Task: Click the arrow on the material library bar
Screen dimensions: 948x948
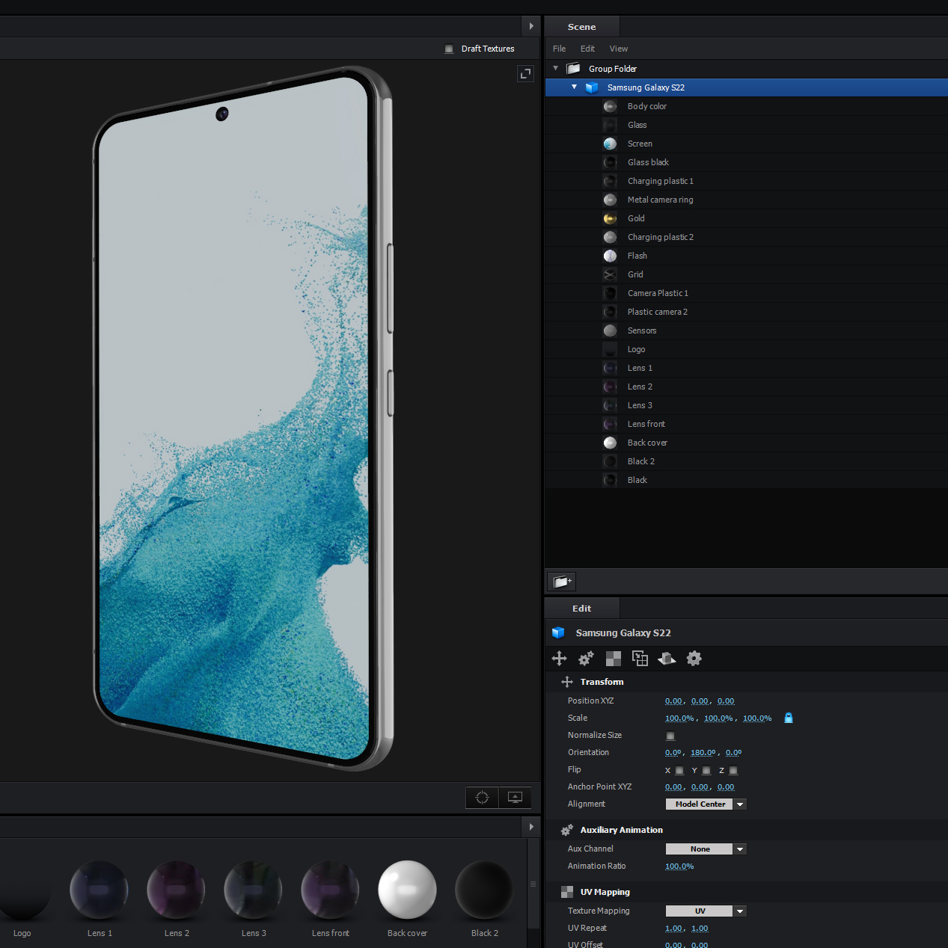Action: click(531, 827)
